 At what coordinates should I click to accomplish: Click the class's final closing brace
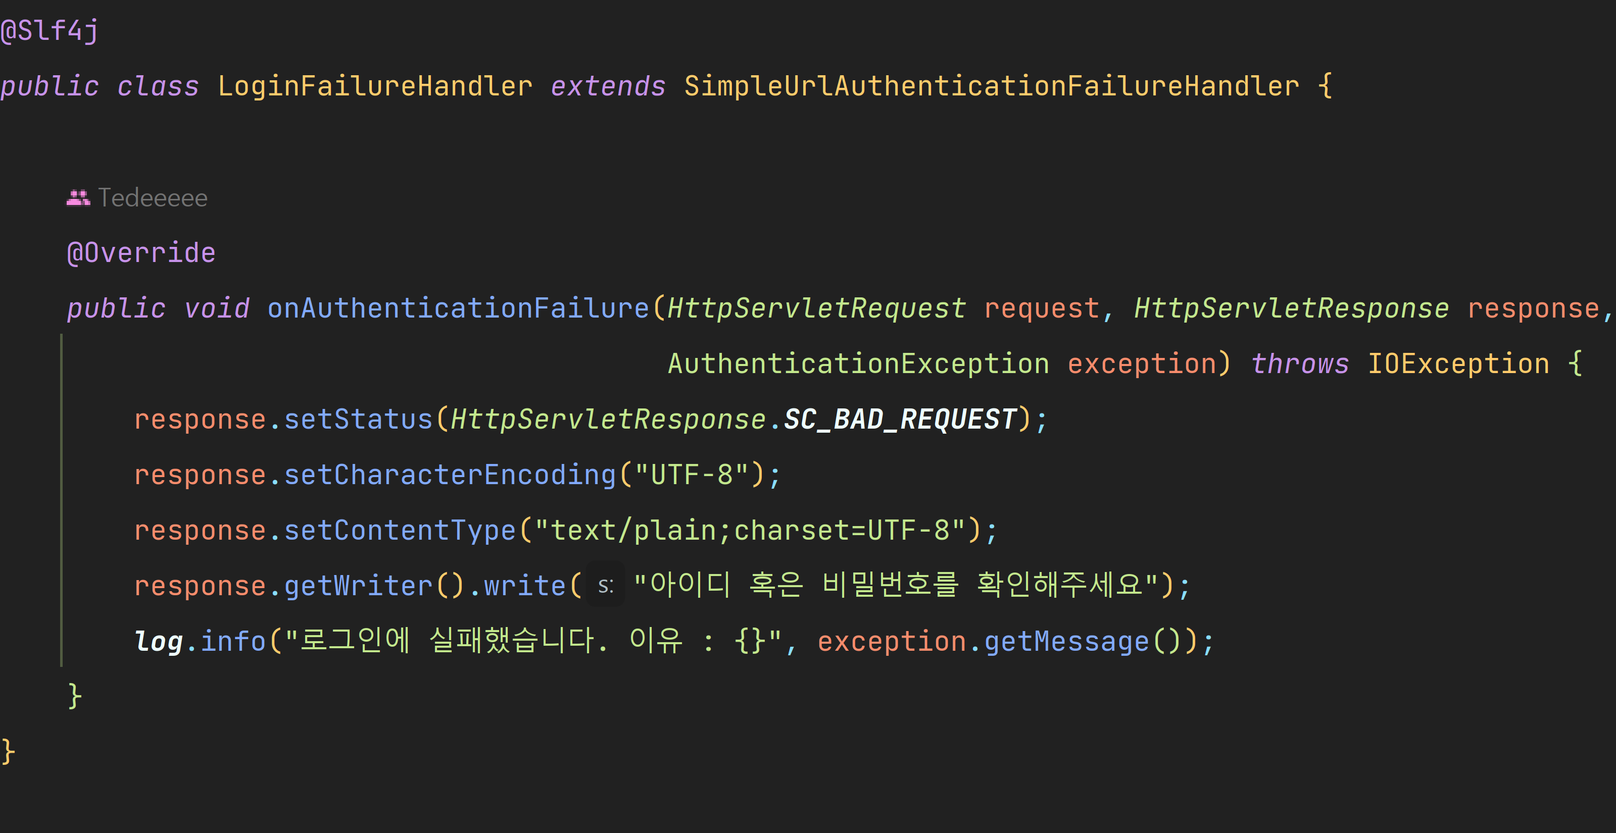coord(8,752)
